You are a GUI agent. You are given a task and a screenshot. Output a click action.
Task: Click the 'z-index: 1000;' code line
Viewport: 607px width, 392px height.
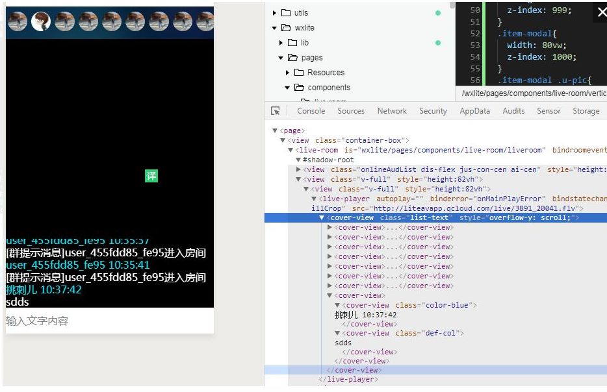point(541,57)
